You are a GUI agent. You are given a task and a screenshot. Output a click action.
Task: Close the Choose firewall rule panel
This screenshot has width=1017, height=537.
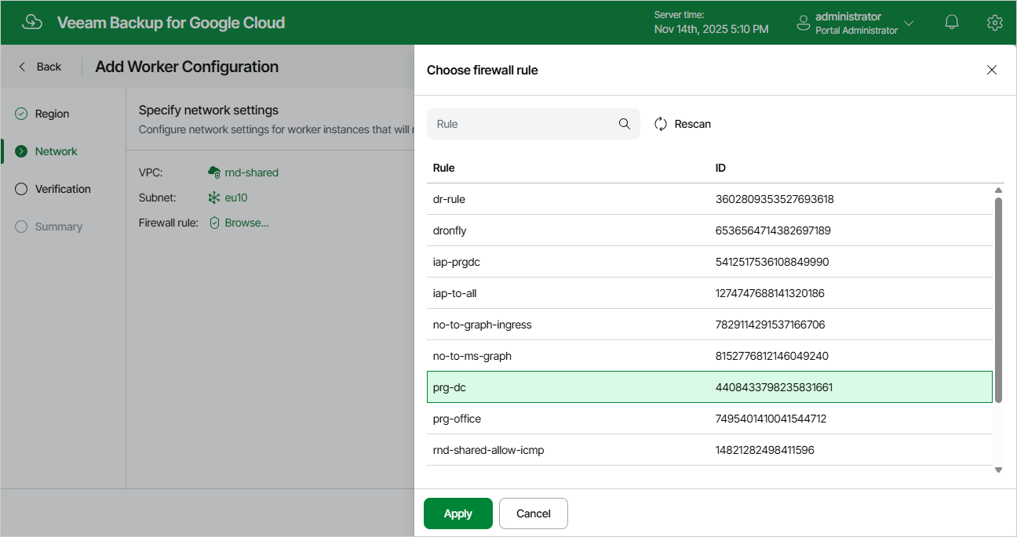(992, 70)
